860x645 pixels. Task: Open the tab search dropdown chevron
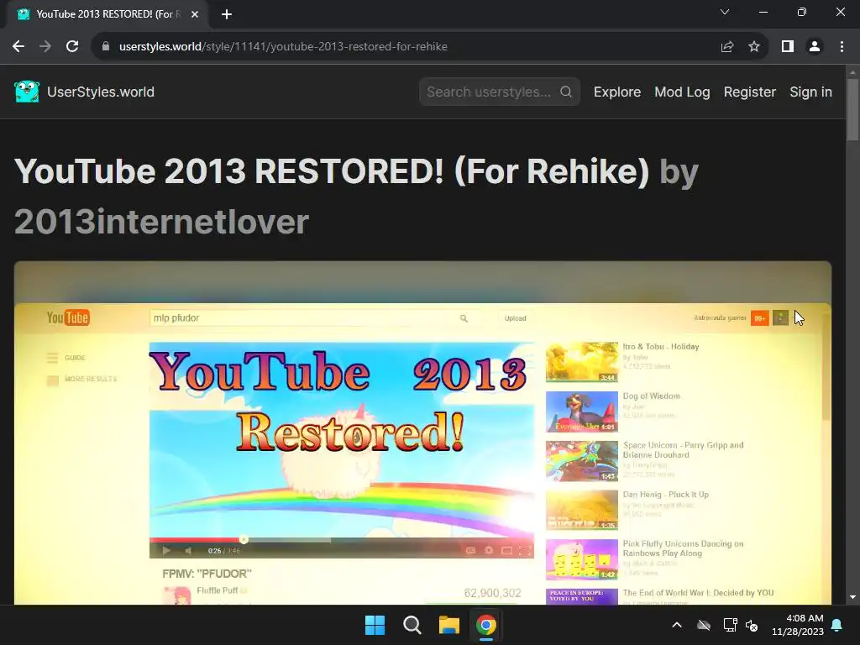point(725,12)
